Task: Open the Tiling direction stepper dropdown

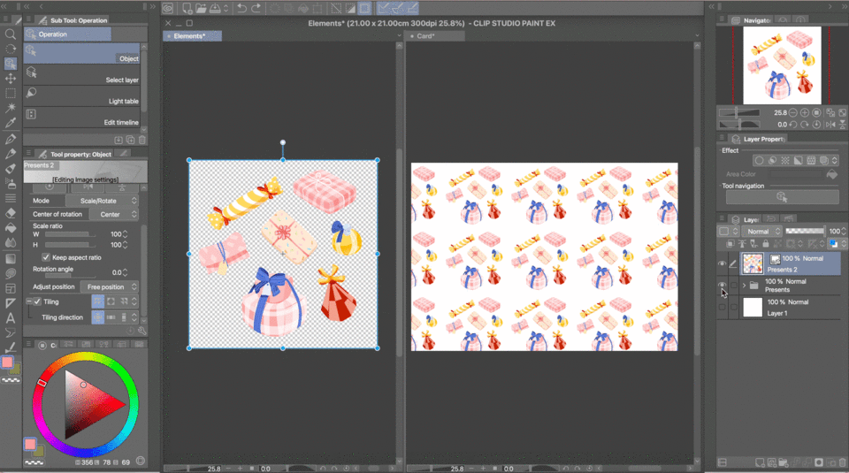Action: pos(134,317)
